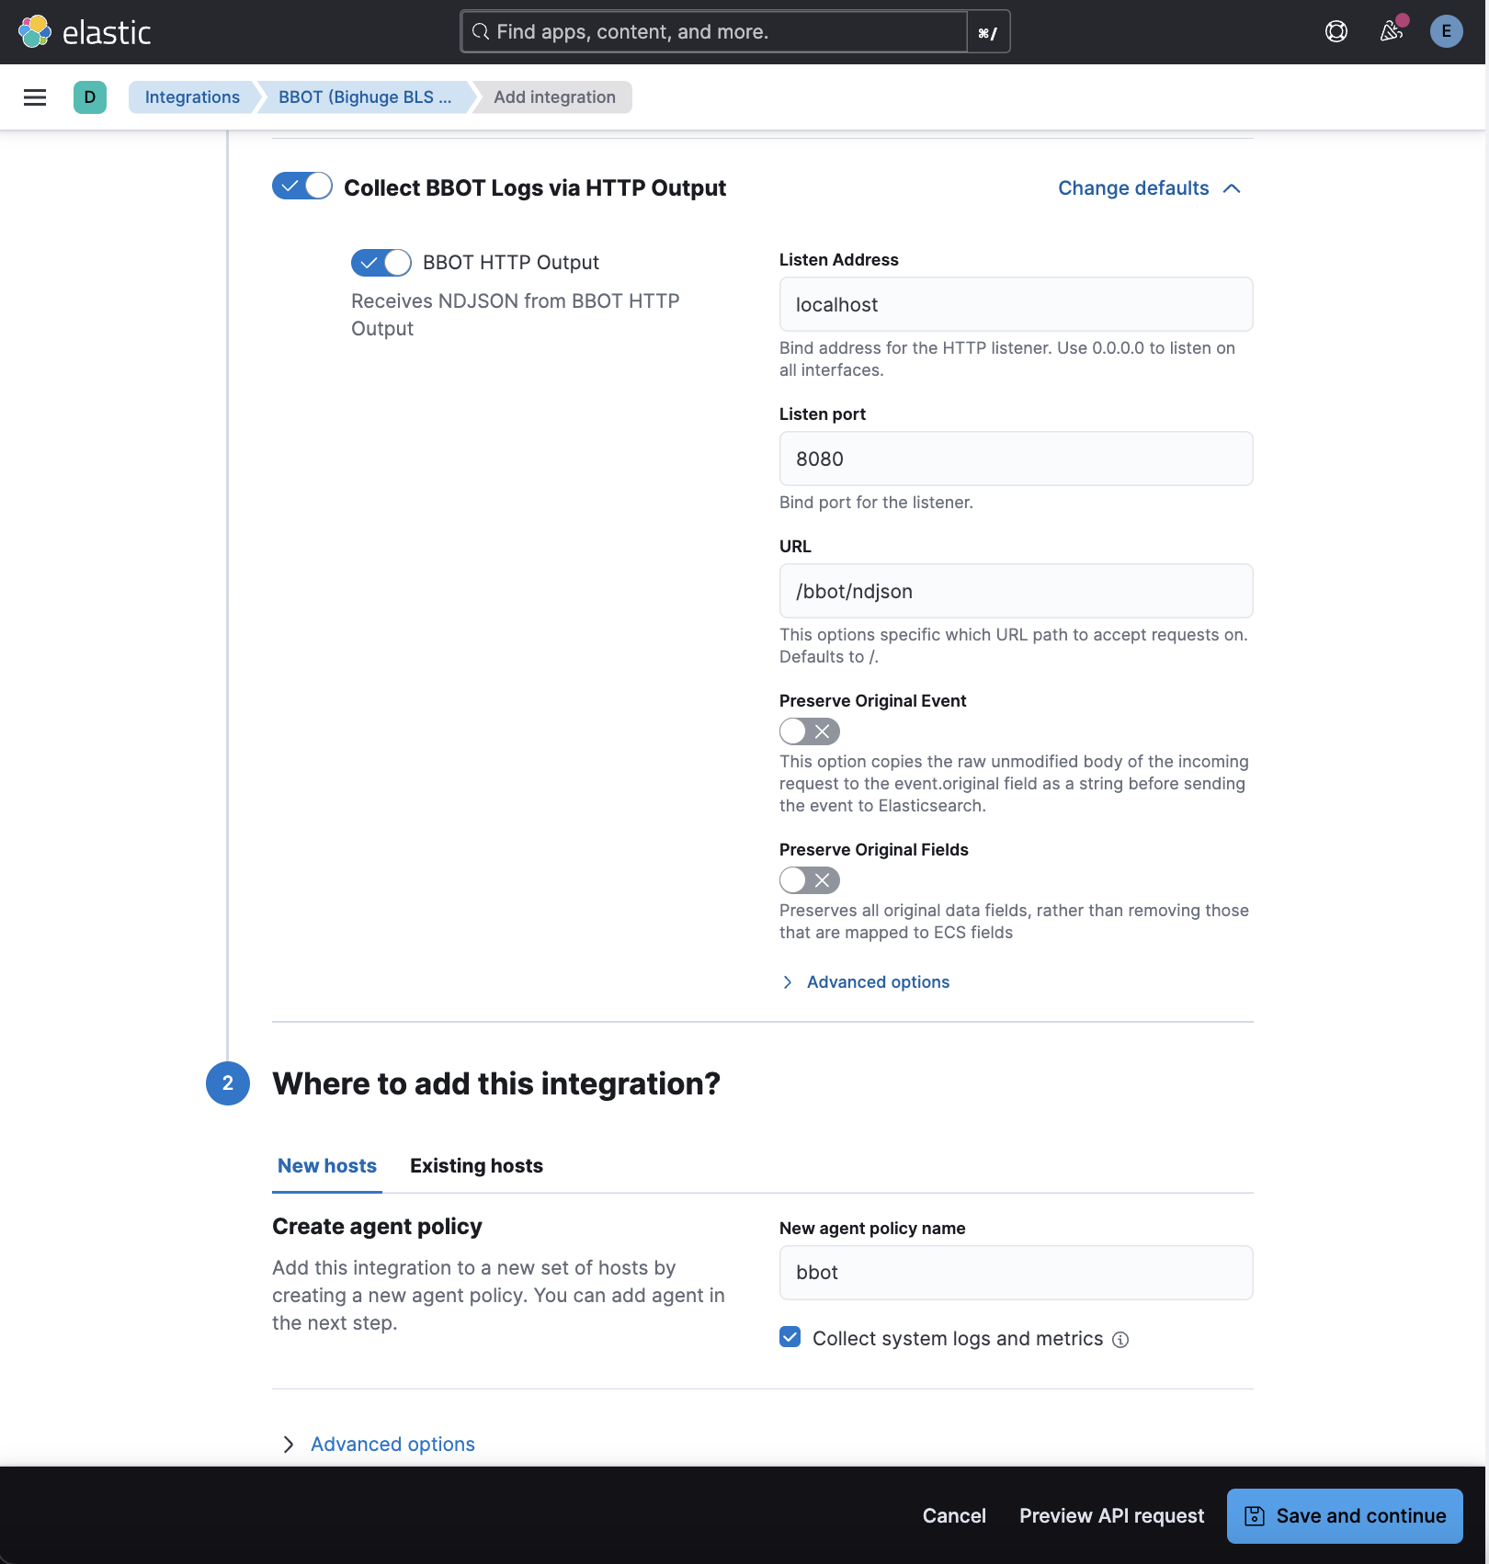Expand Advanced options under Preserve Original Fields
Image resolution: width=1489 pixels, height=1564 pixels.
click(x=866, y=982)
